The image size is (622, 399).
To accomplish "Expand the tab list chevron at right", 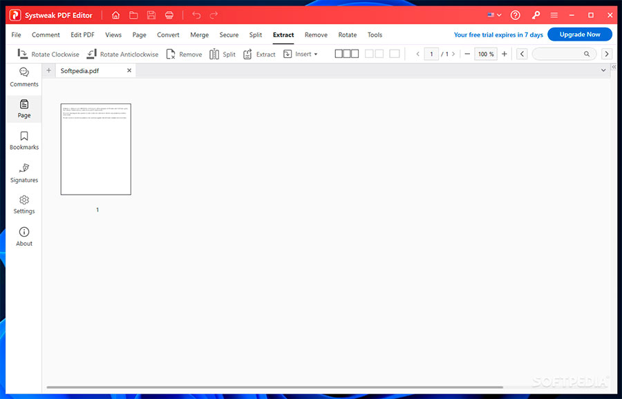I will coord(603,70).
